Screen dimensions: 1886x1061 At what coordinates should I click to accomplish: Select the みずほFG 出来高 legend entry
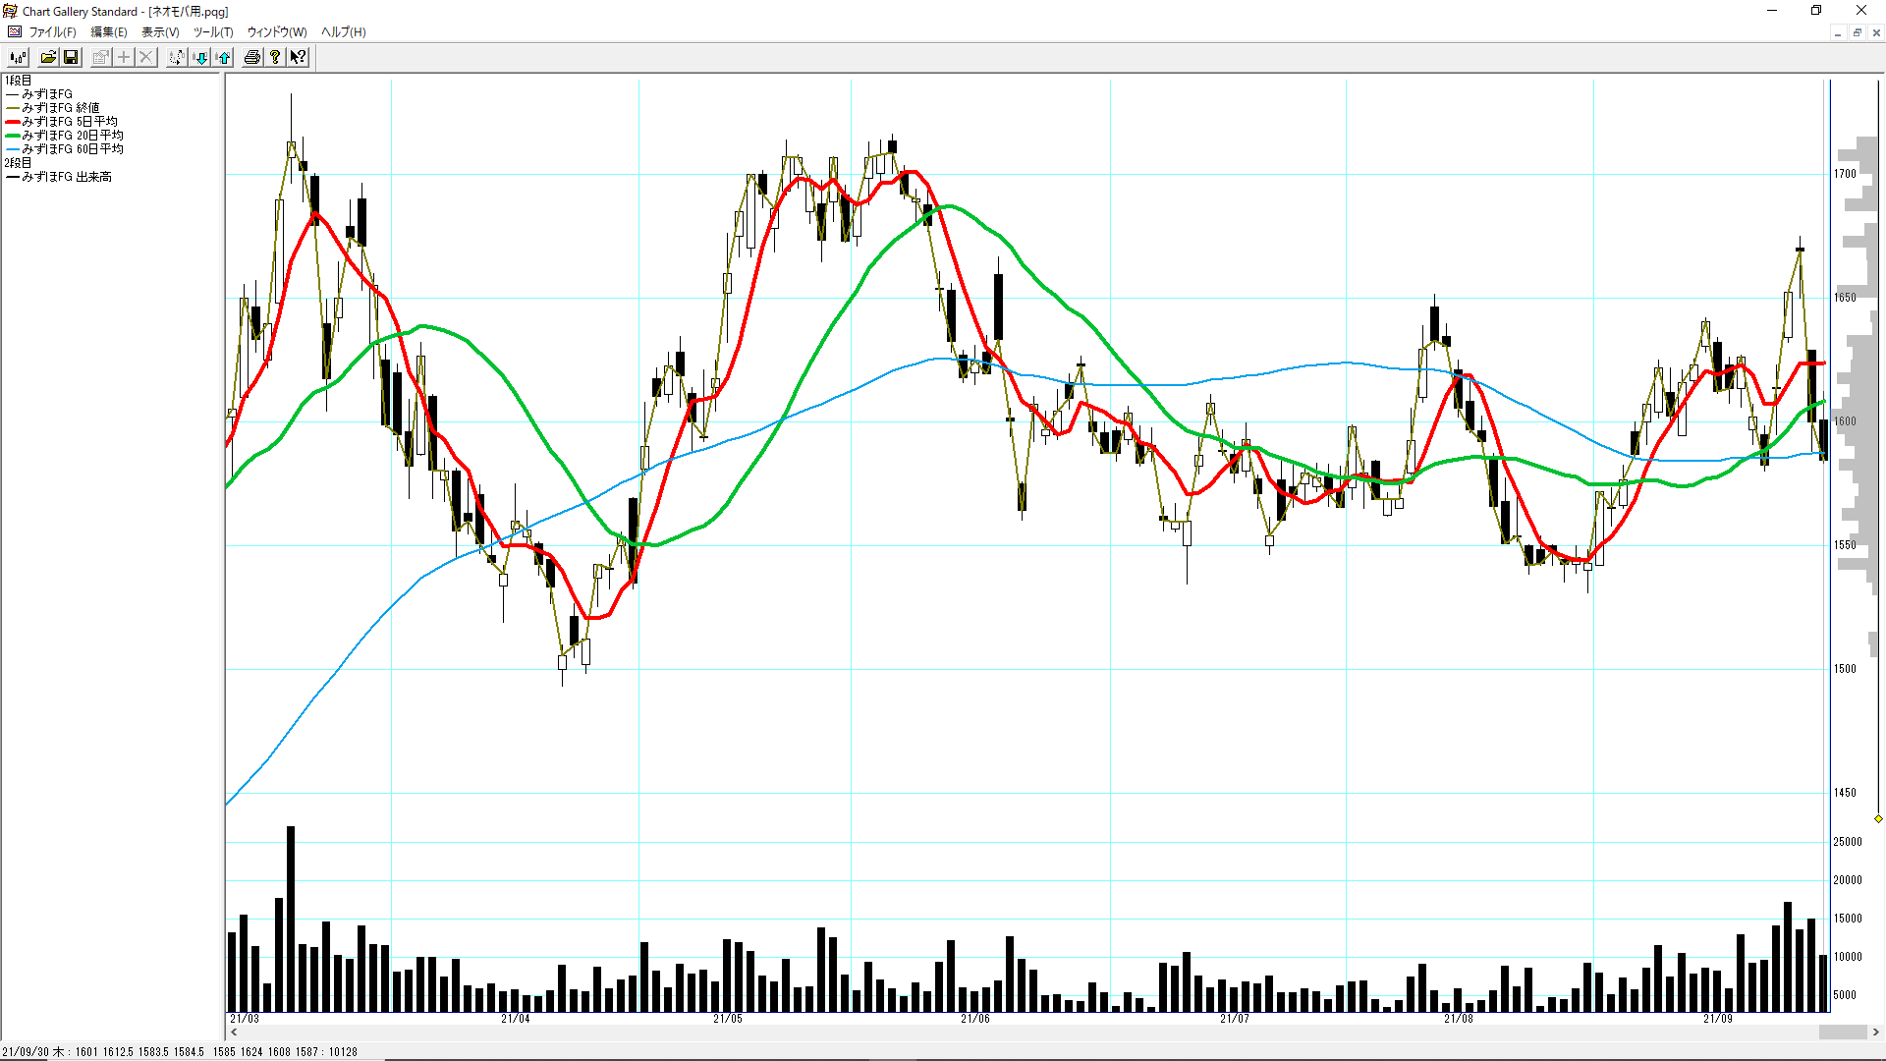click(x=66, y=177)
